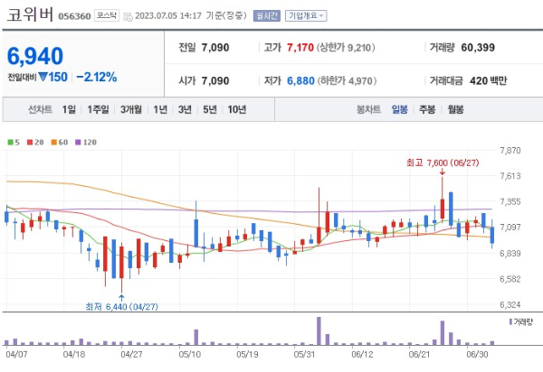Select the 1일 line chart period

(x=69, y=109)
